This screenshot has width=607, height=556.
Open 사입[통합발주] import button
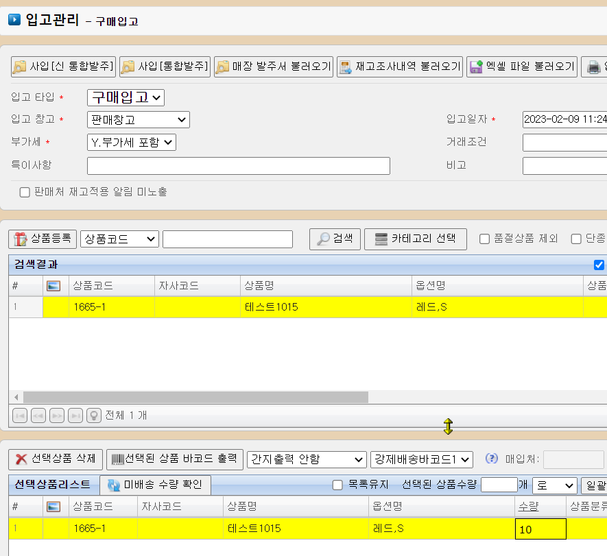tap(165, 67)
